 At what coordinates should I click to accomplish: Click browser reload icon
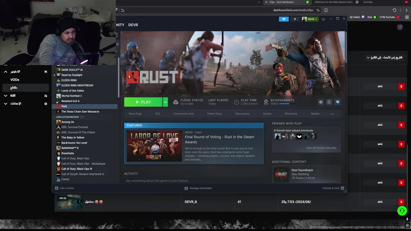tap(394, 10)
